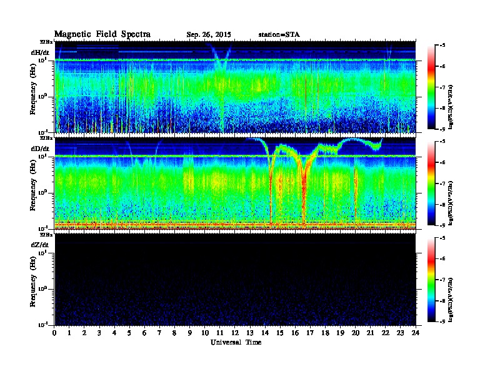Click inside the dZ/dt spectrogram plot
This screenshot has height=382, width=495.
pos(235,280)
